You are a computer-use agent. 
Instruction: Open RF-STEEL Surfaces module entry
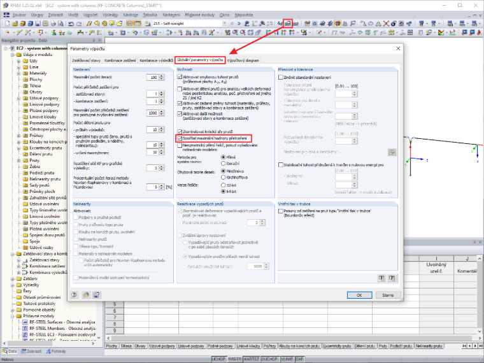click(59, 322)
